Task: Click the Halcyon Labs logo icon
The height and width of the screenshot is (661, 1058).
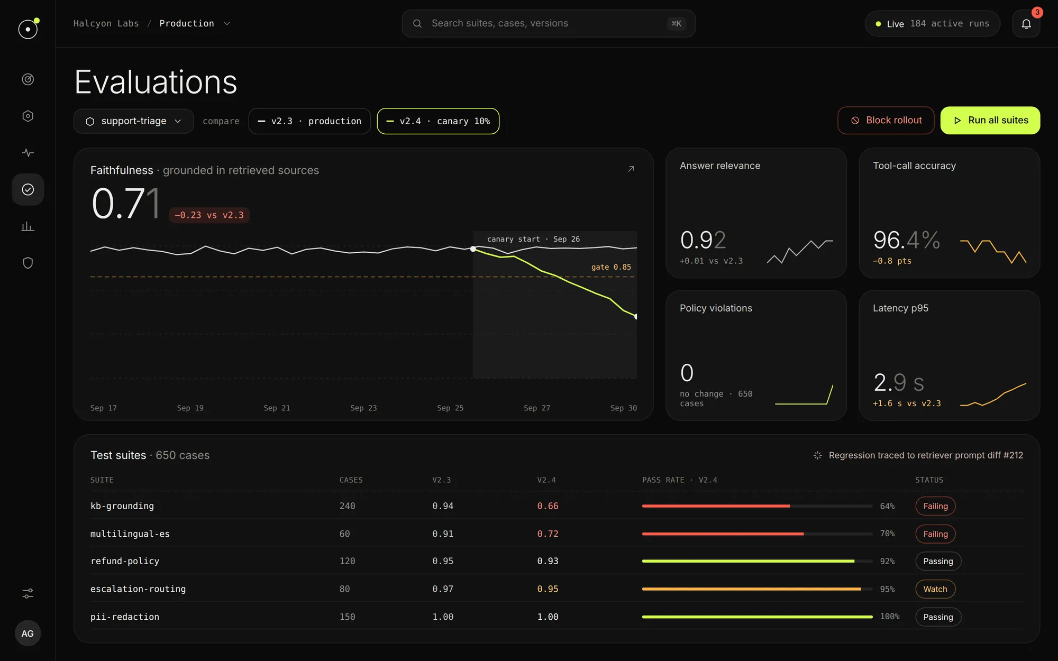Action: point(28,29)
